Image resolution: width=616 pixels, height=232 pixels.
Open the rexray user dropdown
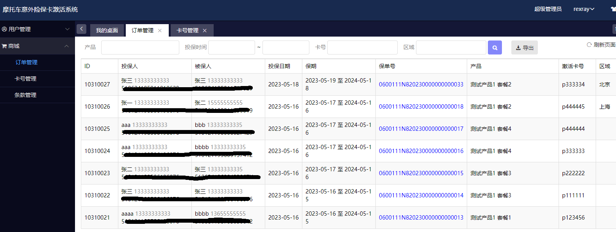coord(584,9)
